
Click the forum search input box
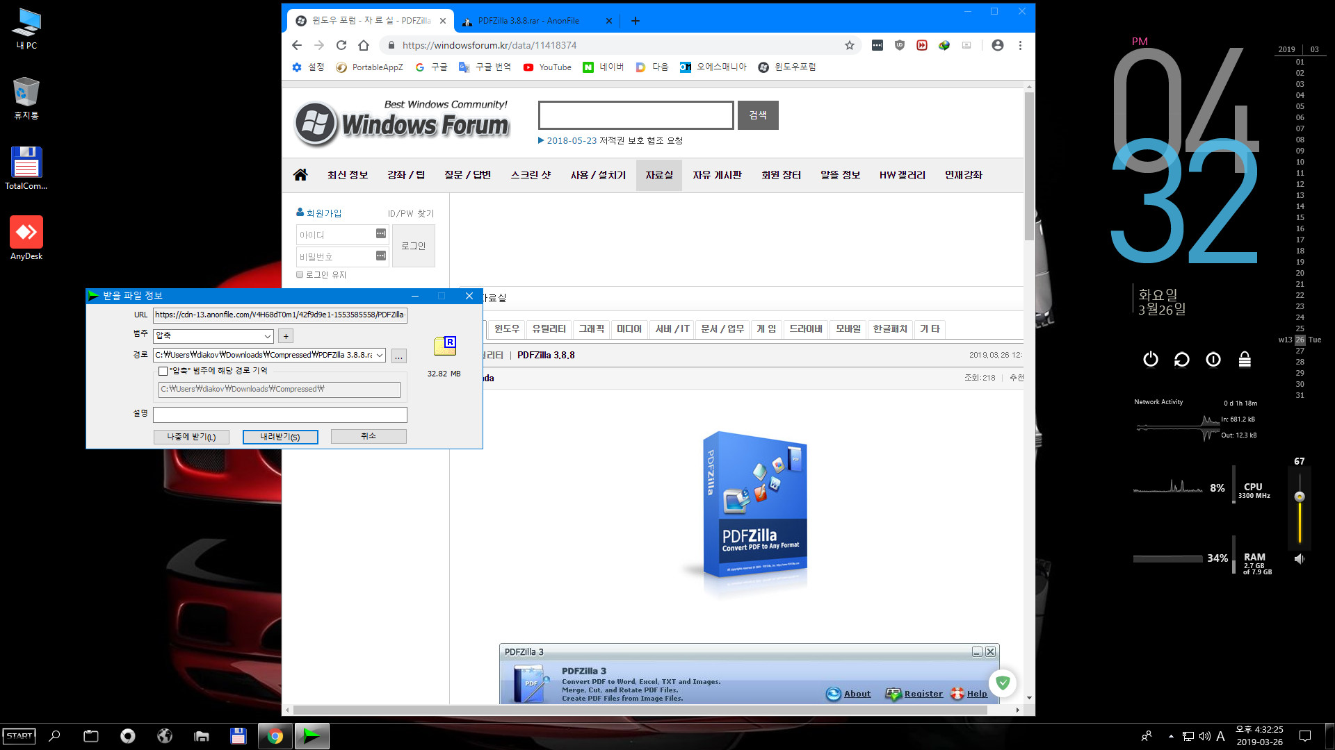tap(636, 115)
